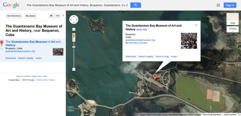Collapse the left side panel arrow

[x=63, y=15]
